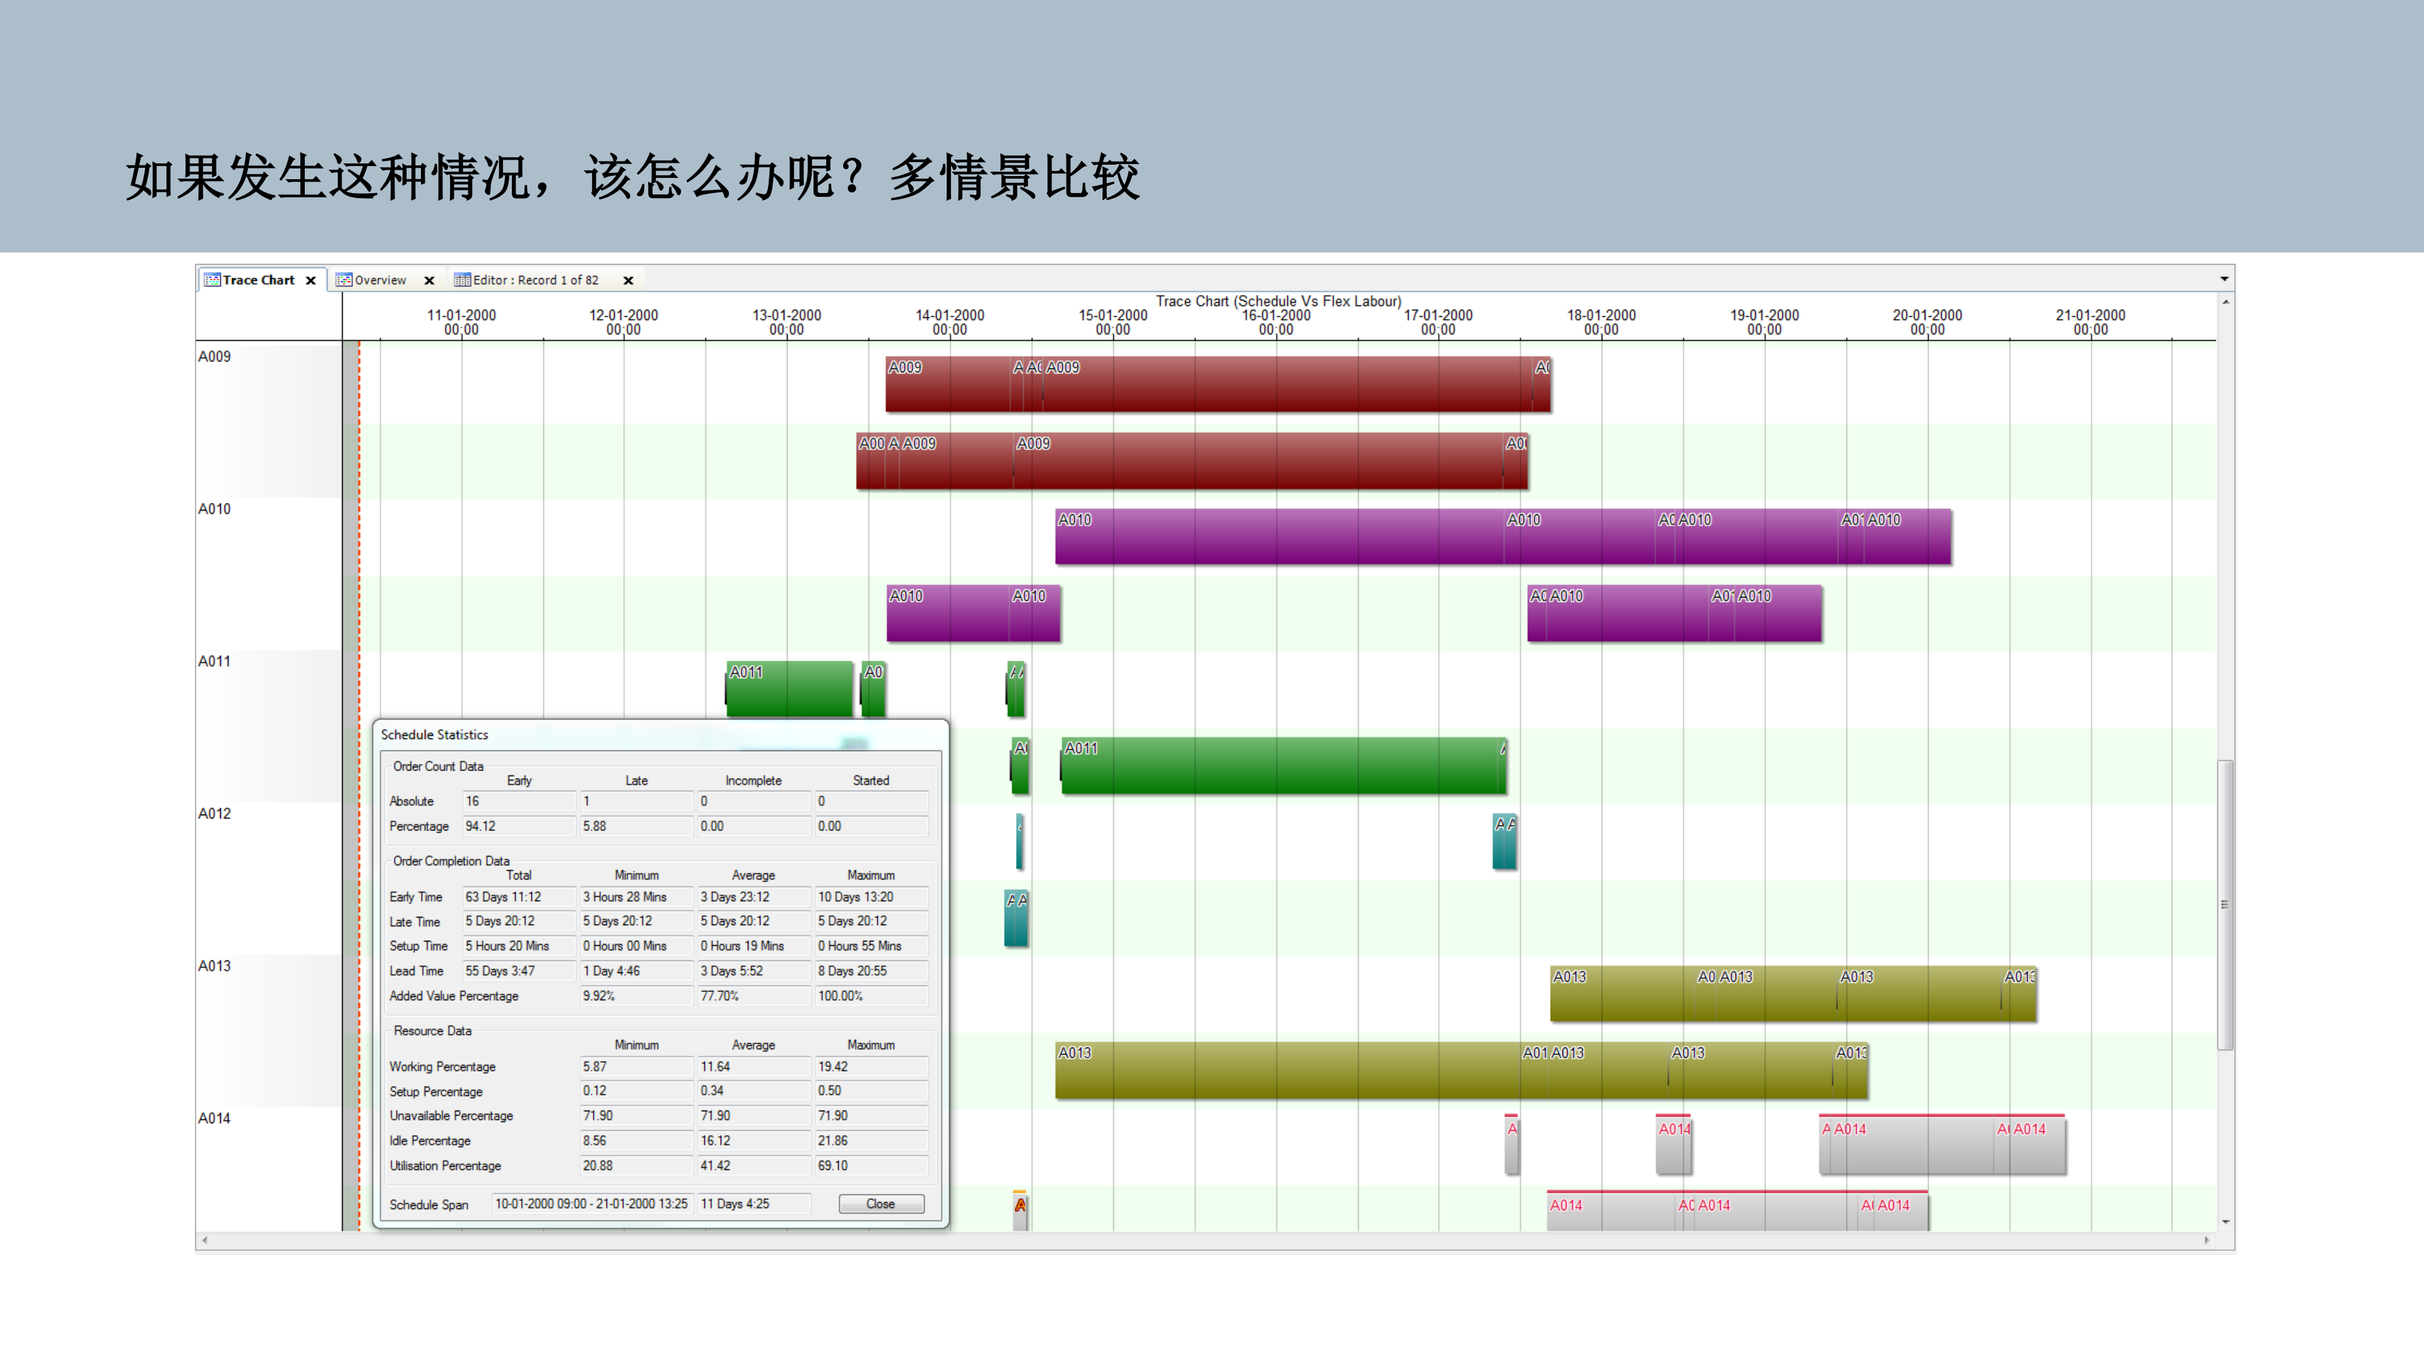
Task: Open the Editor Record 1 of 82 tab
Action: point(535,280)
